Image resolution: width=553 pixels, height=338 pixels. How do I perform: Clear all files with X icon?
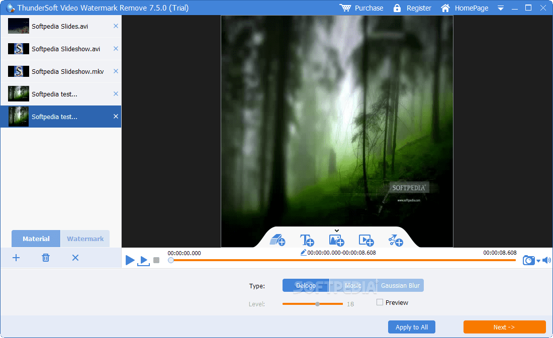coord(75,258)
